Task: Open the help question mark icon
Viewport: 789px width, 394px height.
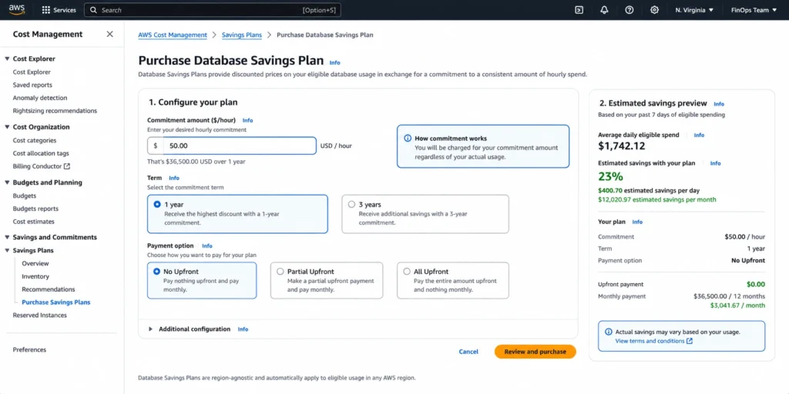Action: pyautogui.click(x=629, y=10)
